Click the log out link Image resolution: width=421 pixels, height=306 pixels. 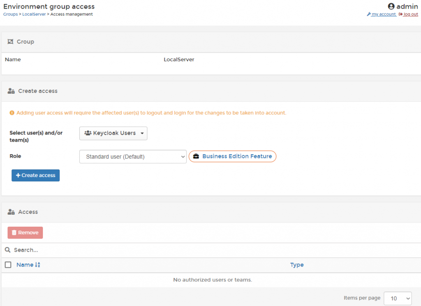coord(411,14)
